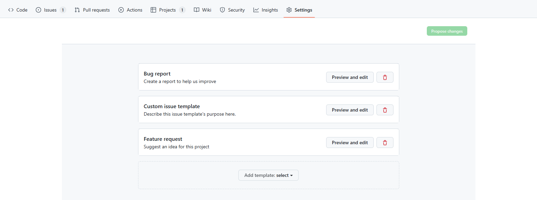
Task: Click the Projects count badge
Action: 182,10
